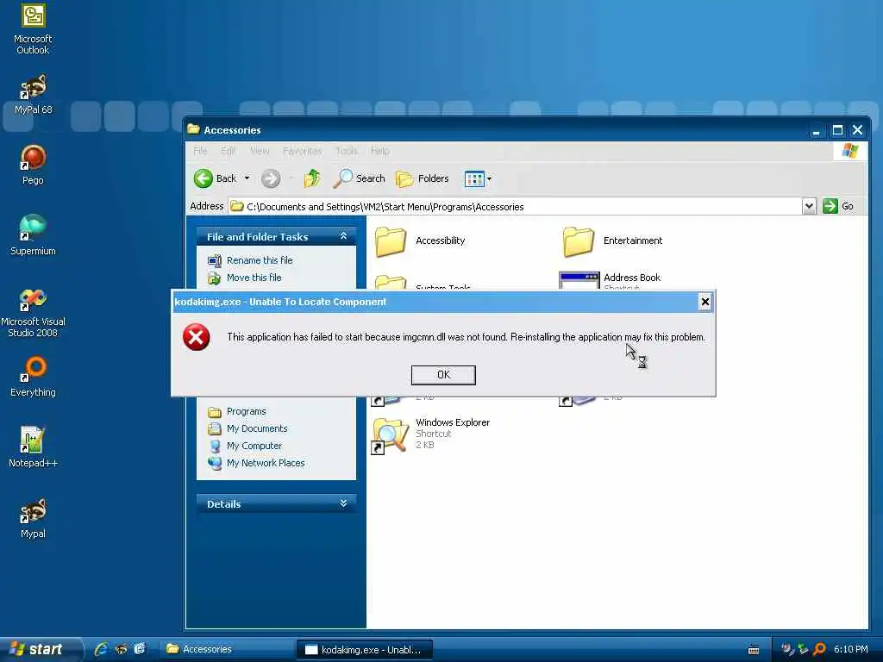Open Programs link in Other Places

[246, 411]
